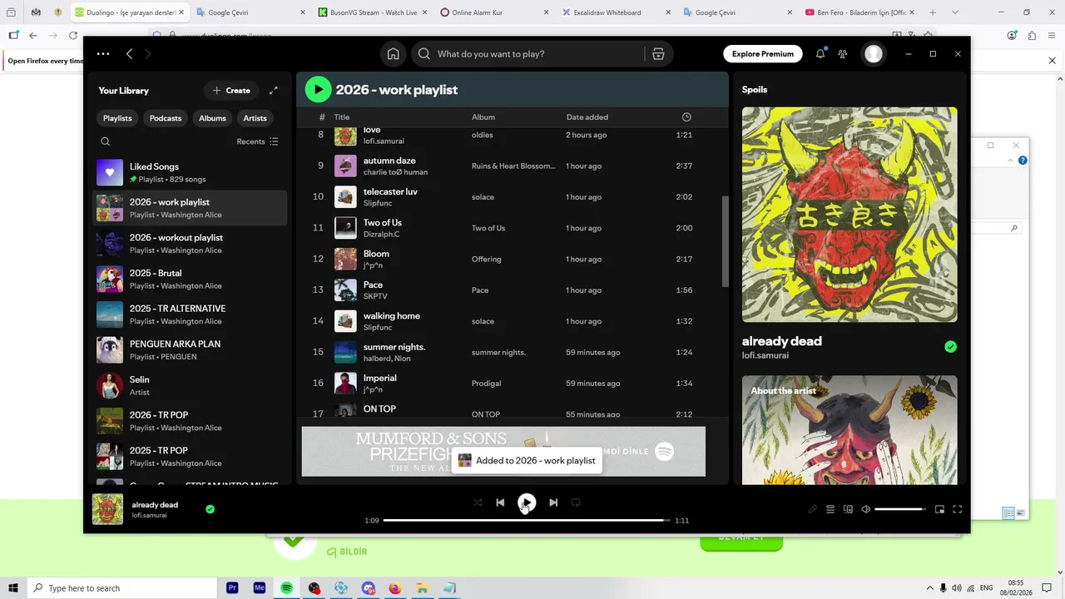
Task: Open the Windows Start menu
Action: coord(13,588)
